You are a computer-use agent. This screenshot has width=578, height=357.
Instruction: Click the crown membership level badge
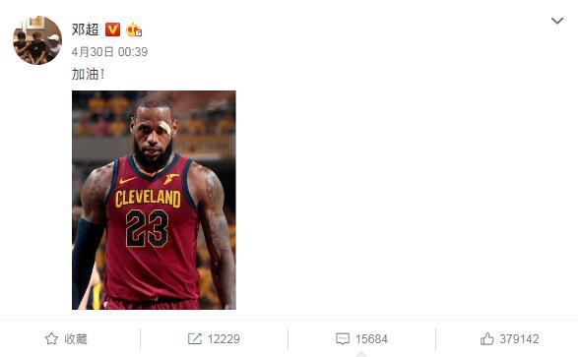point(134,30)
